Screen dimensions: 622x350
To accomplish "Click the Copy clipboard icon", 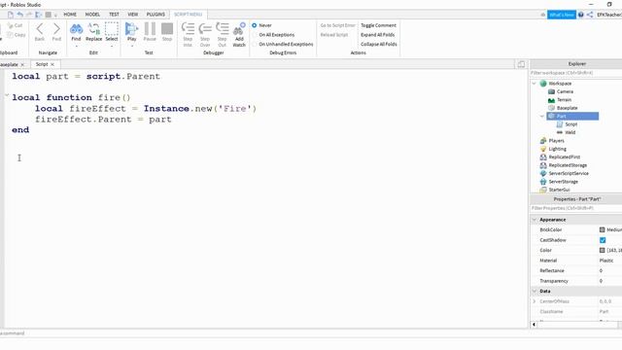I will [x=11, y=35].
